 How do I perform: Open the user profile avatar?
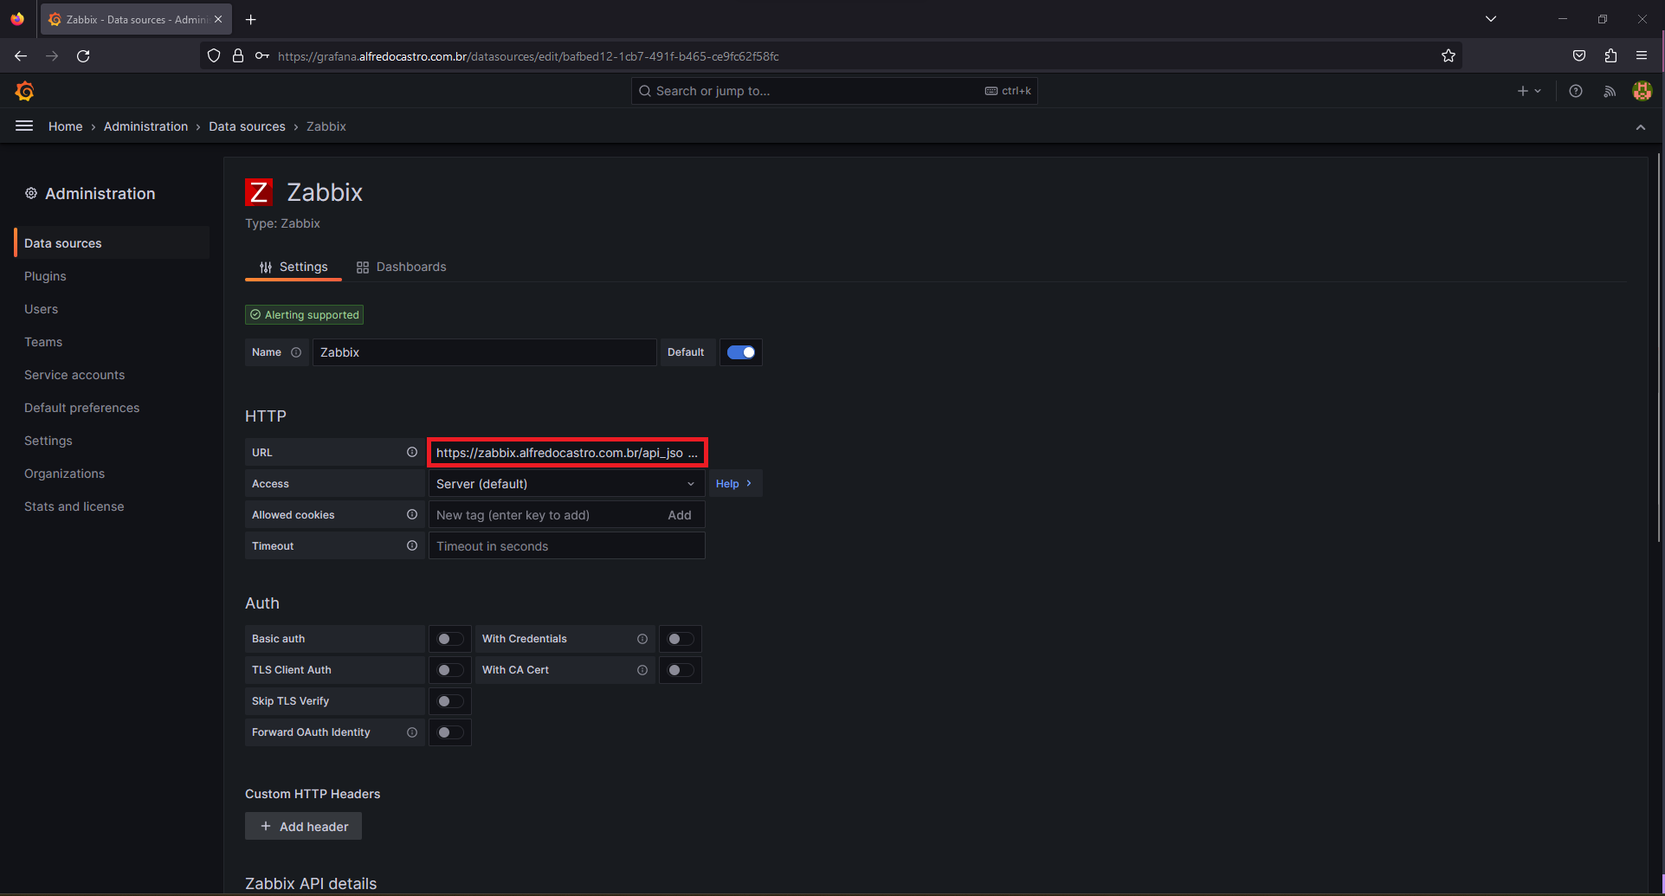click(x=1642, y=91)
